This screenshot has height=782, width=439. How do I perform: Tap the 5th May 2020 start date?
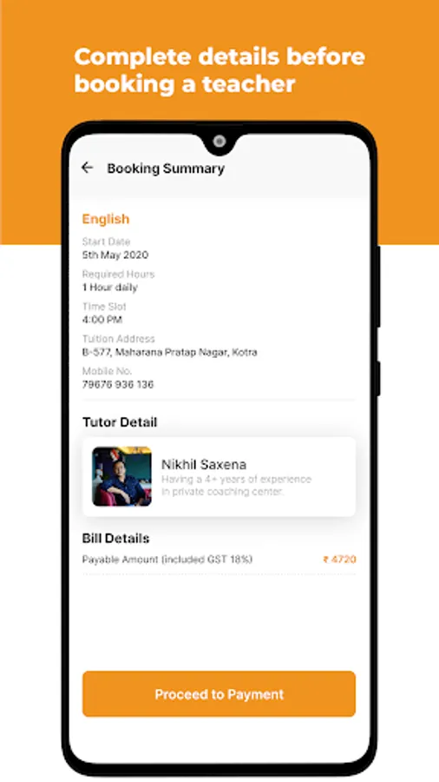[115, 255]
